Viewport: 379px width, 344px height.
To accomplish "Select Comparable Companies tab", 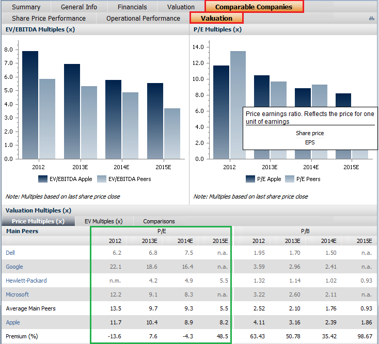I will 254,7.
